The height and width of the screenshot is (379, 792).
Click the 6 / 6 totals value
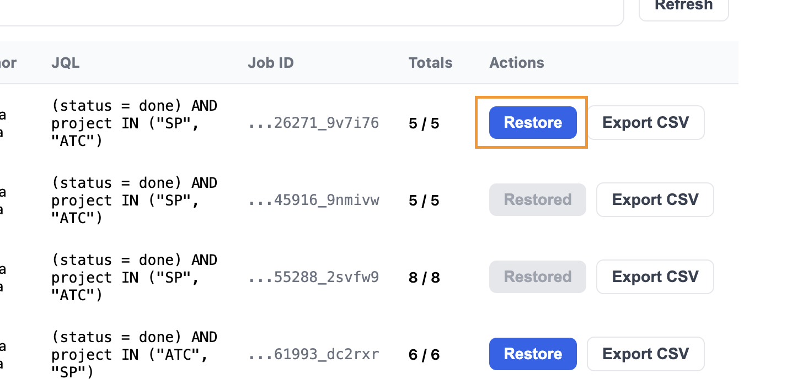(x=424, y=354)
